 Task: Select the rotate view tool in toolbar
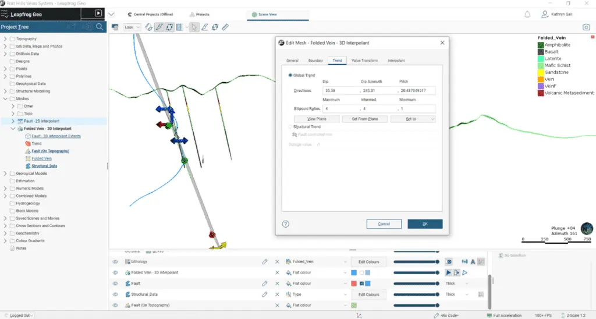pyautogui.click(x=148, y=27)
